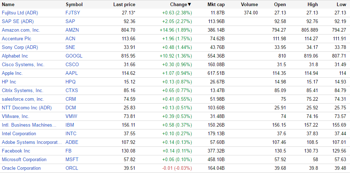350x173 pixels.
Task: Open the Fujitsu Ltd (ADR) link
Action: [20, 13]
